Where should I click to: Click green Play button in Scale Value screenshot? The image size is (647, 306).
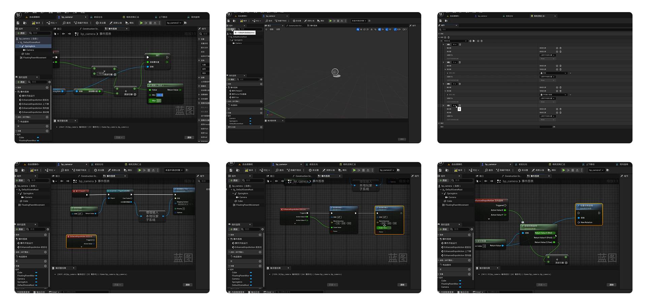(x=354, y=170)
